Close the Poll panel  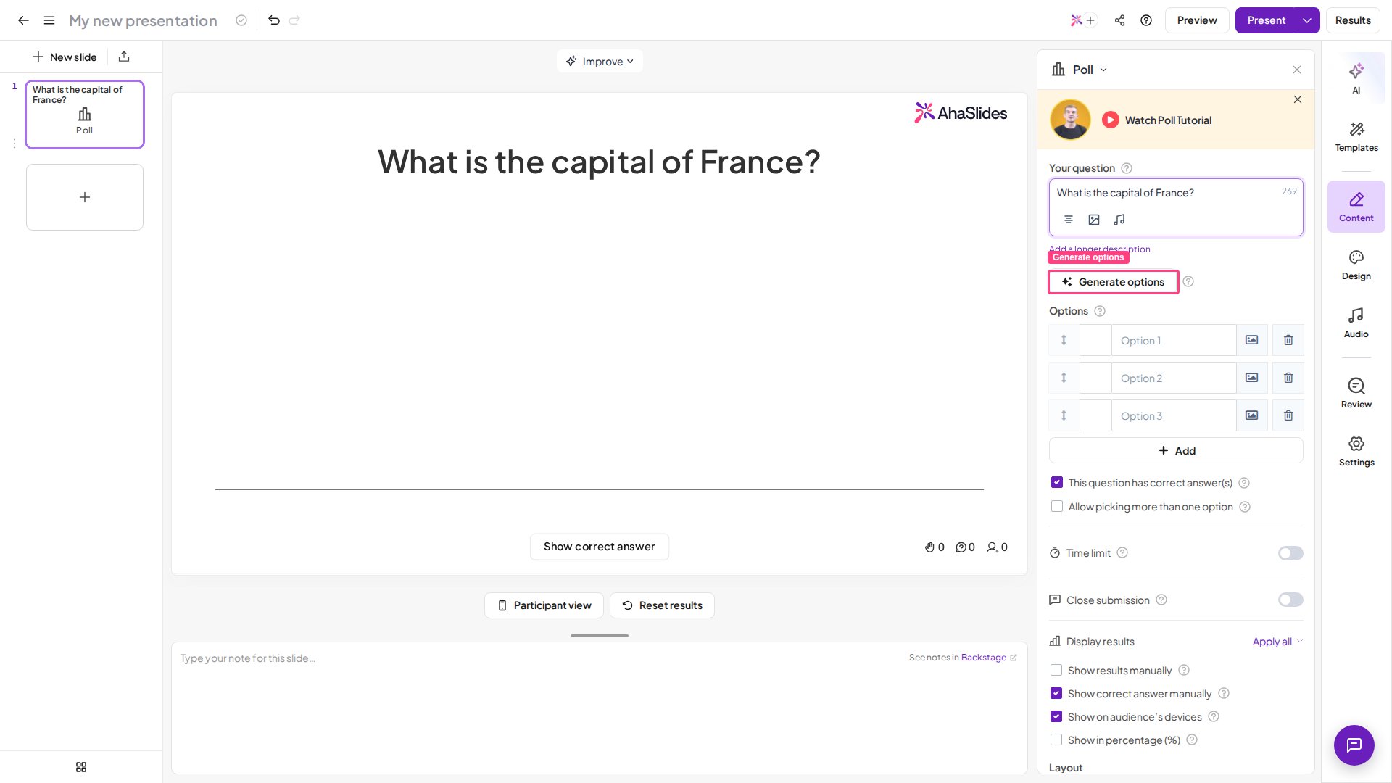pos(1297,70)
